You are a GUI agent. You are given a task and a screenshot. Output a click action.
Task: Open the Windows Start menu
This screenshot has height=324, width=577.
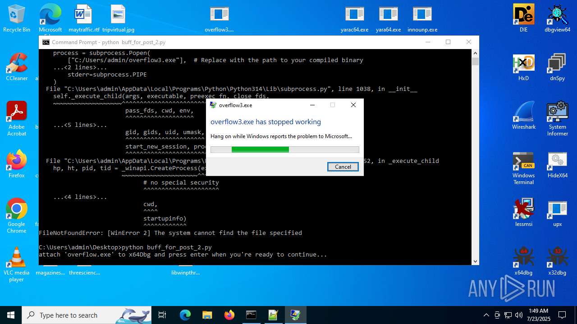coord(11,315)
